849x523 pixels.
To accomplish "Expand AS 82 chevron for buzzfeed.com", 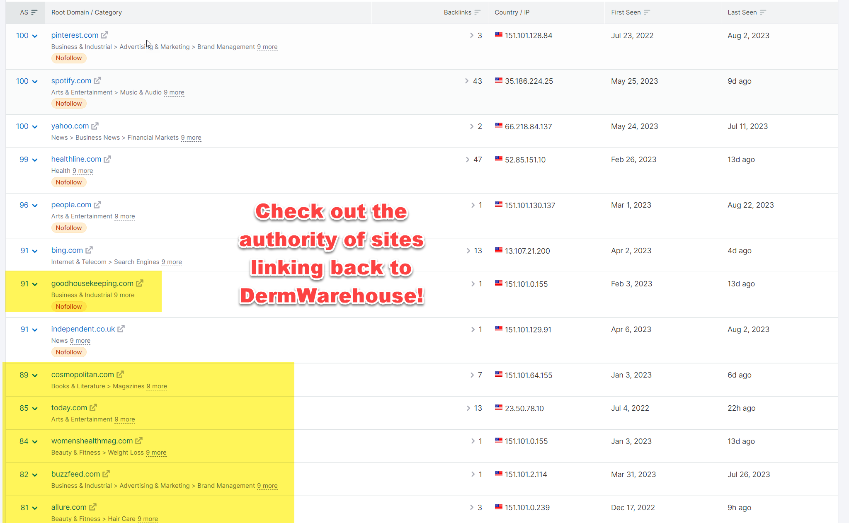I will point(35,475).
